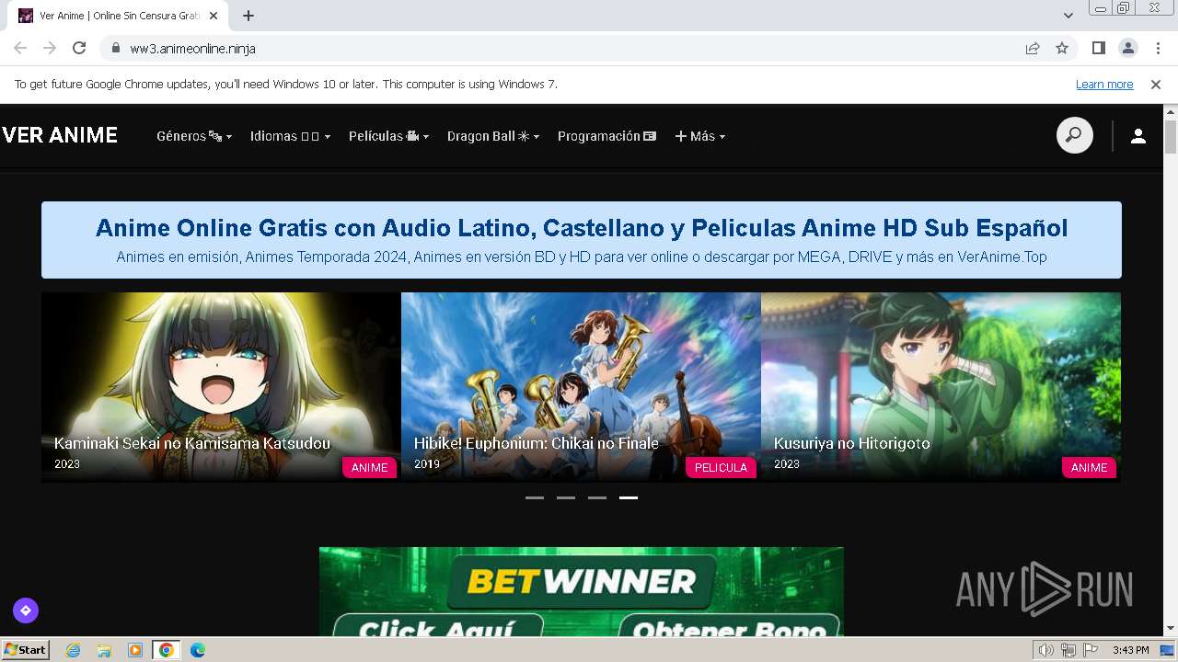Click the share page icon

[x=1033, y=48]
